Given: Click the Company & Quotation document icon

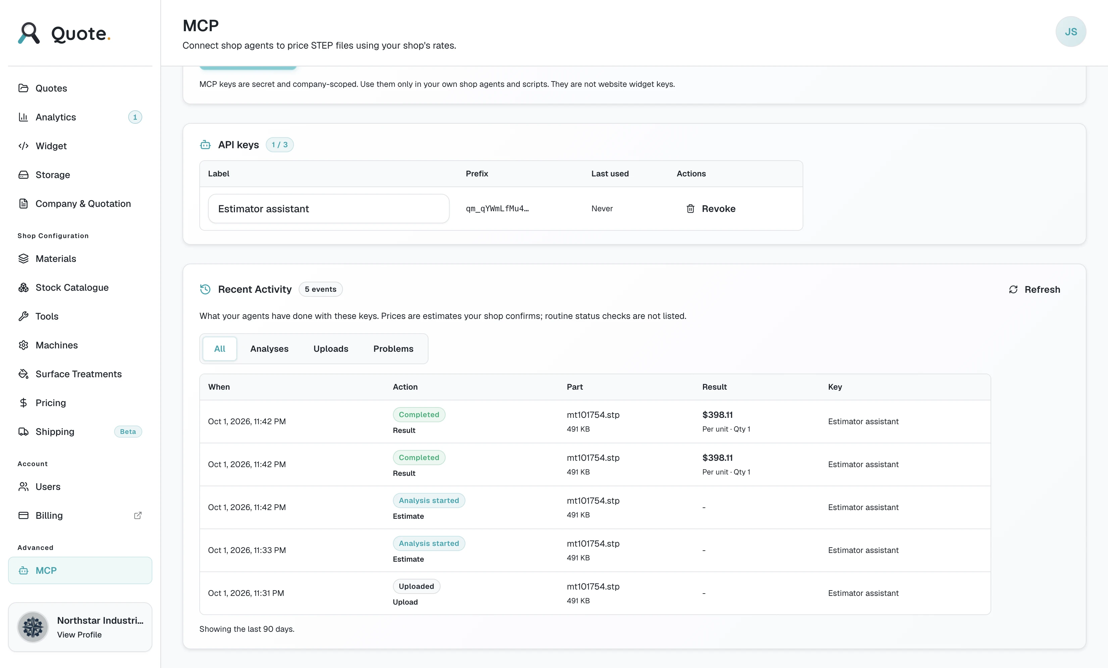Looking at the screenshot, I should point(23,204).
